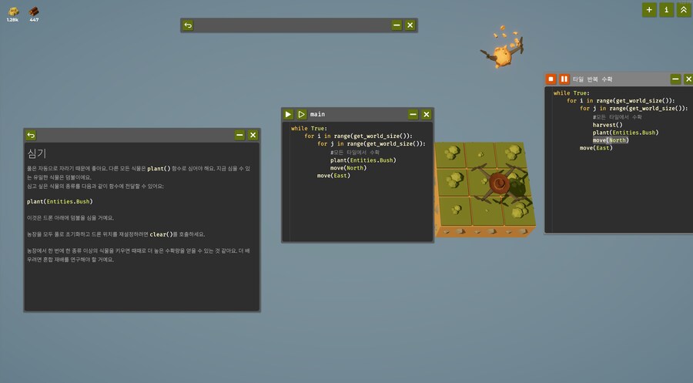Stop the running 타일 반복 수확 script
The width and height of the screenshot is (693, 383).
(551, 79)
